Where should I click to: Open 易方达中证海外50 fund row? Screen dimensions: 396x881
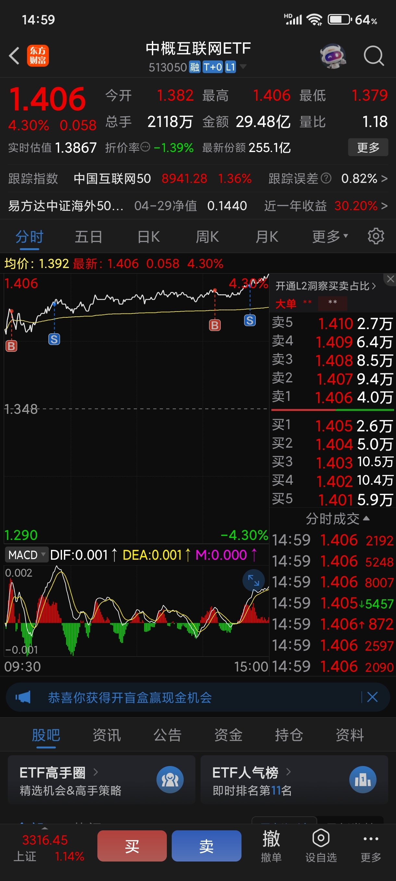(198, 206)
